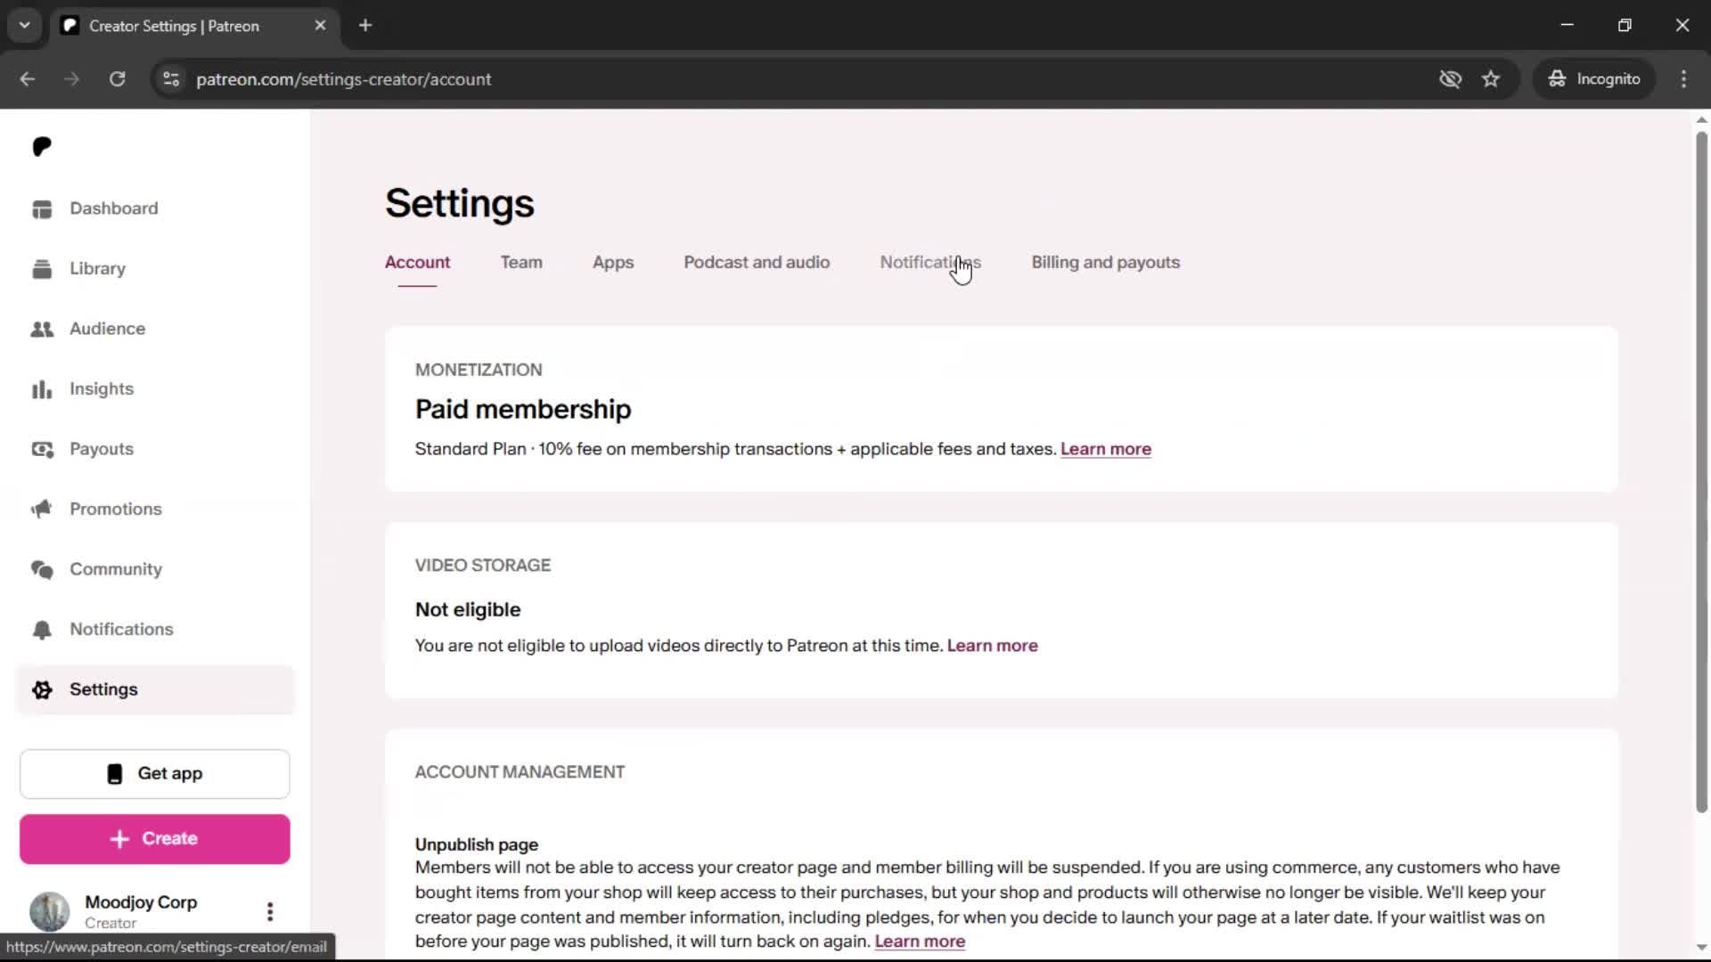Click the Patreon logo icon
Image resolution: width=1711 pixels, height=962 pixels.
tap(42, 147)
